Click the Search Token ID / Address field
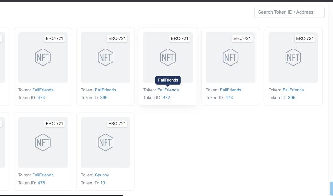 pyautogui.click(x=289, y=12)
